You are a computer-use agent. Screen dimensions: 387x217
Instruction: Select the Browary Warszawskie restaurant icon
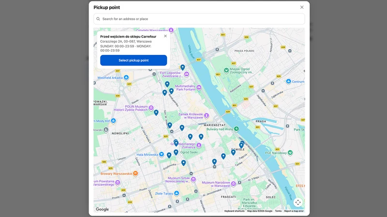coord(135,174)
